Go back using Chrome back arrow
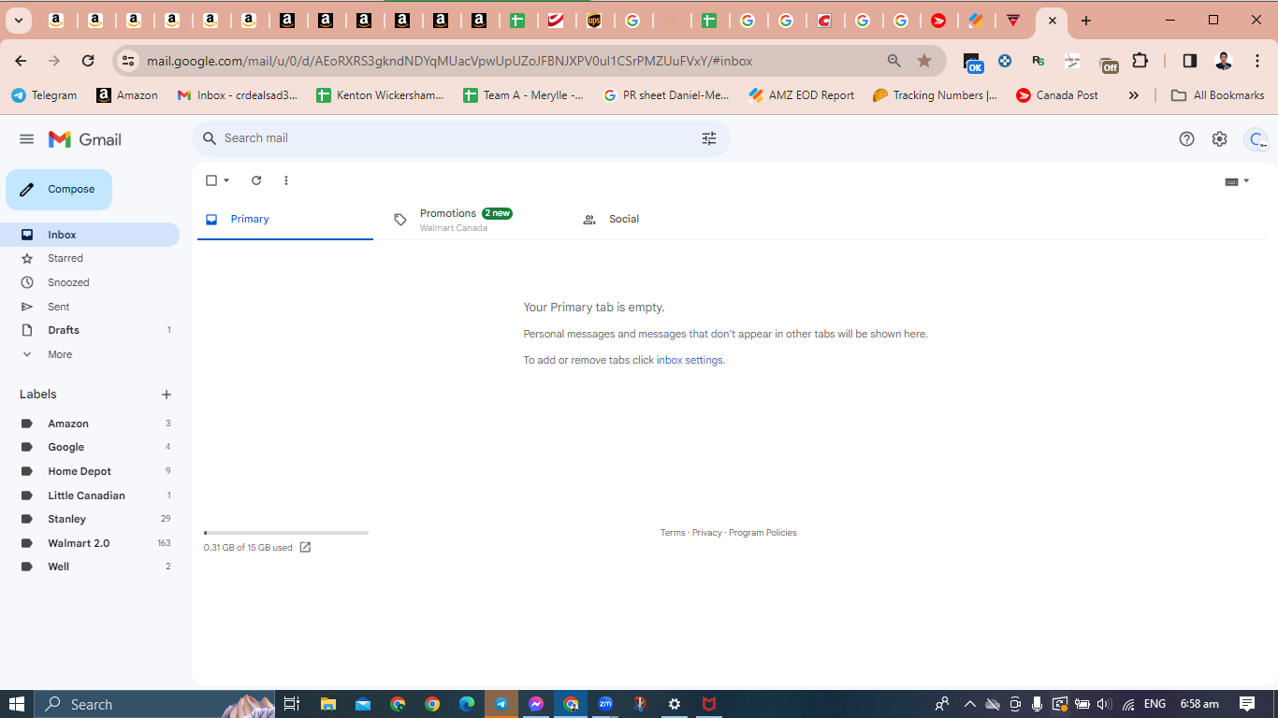This screenshot has width=1278, height=718. tap(21, 61)
